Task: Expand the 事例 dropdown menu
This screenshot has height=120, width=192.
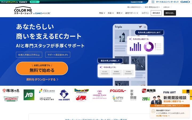Action: 119,13
